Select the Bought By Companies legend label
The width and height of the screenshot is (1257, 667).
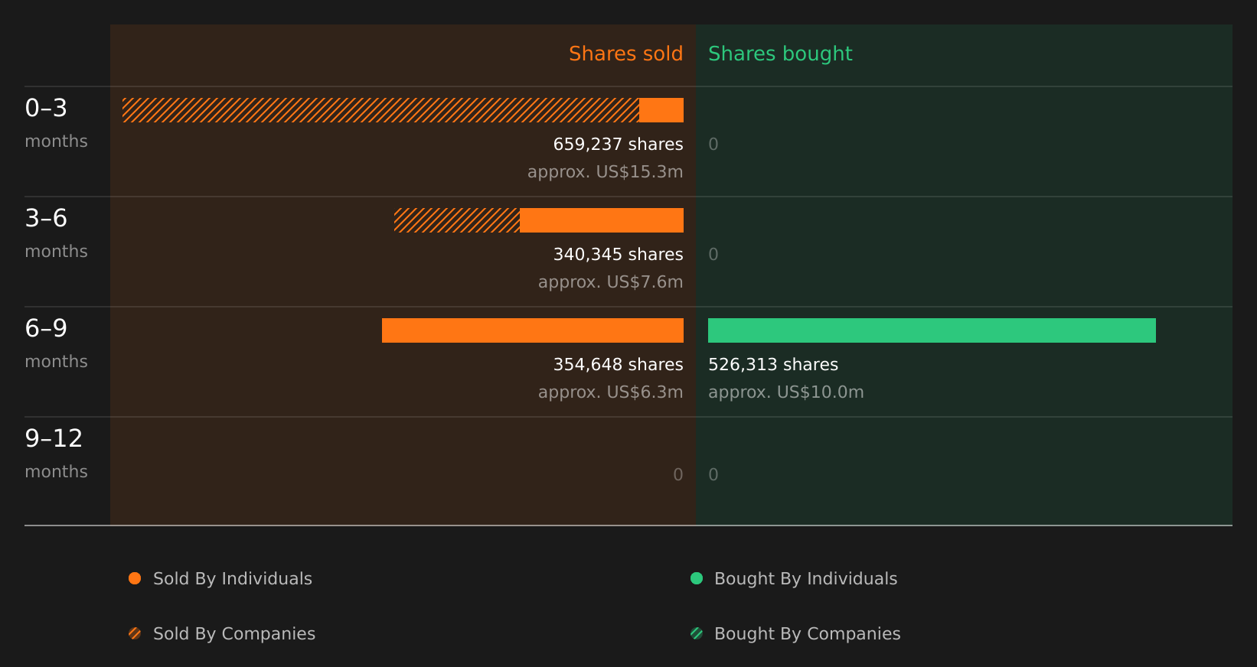[x=807, y=634]
